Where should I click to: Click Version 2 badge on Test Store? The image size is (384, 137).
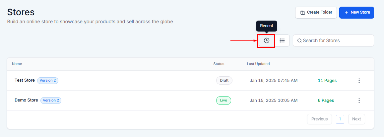[48, 80]
